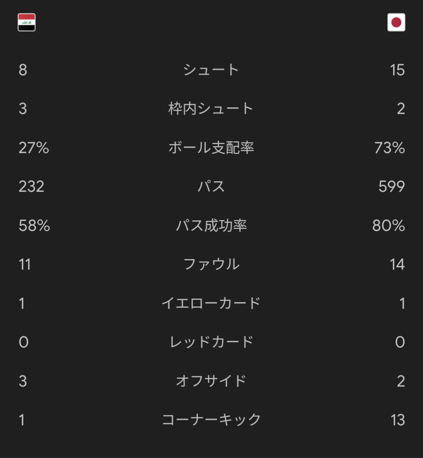Select Iraq's 232 passes value
This screenshot has height=458, width=423.
tap(31, 186)
